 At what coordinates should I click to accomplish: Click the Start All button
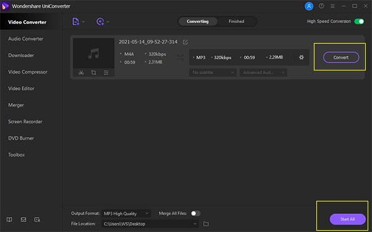[348, 220]
